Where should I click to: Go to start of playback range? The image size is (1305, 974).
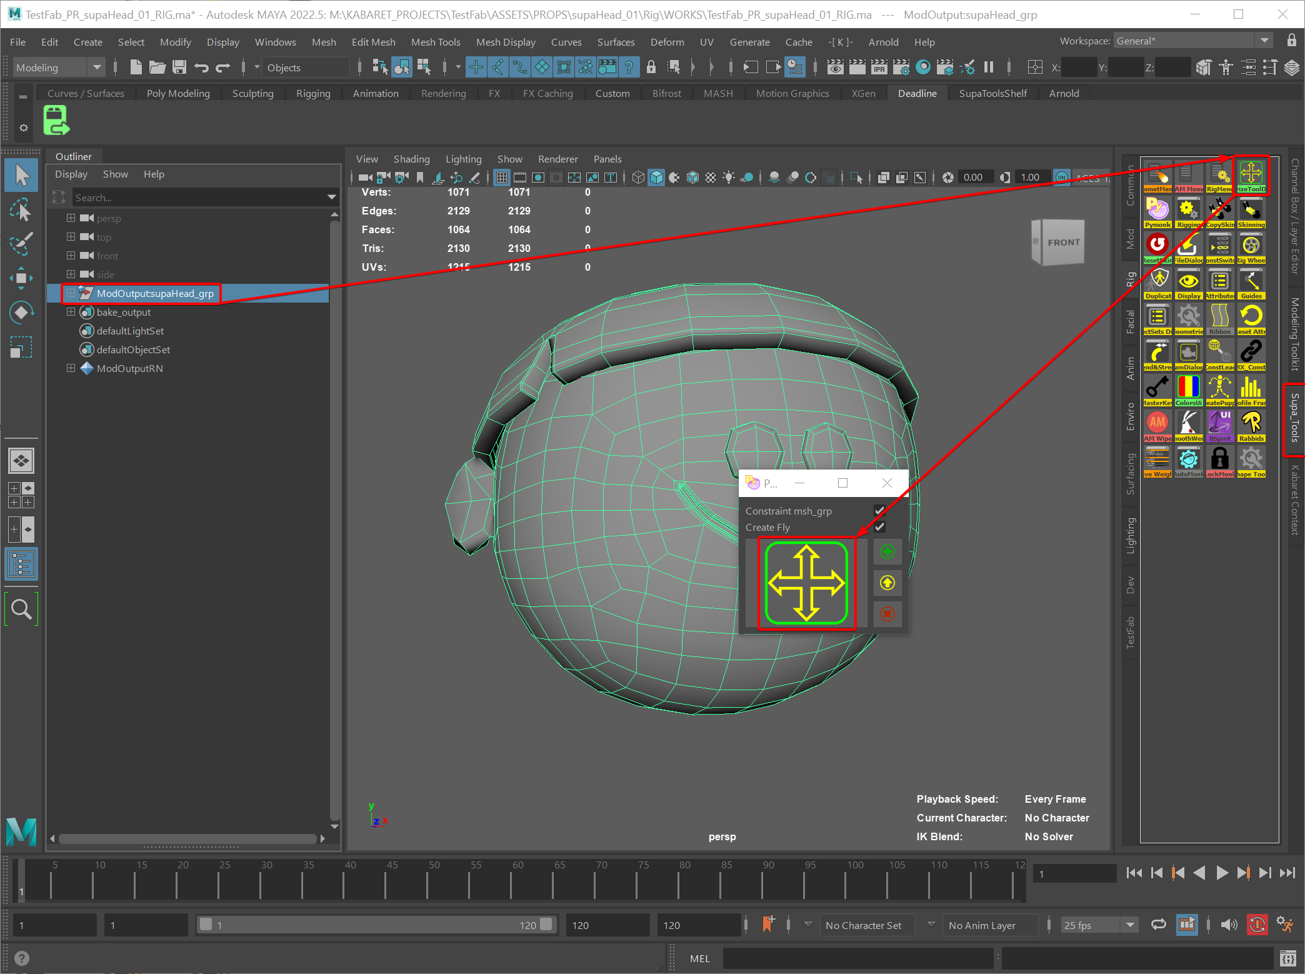[x=1134, y=873]
